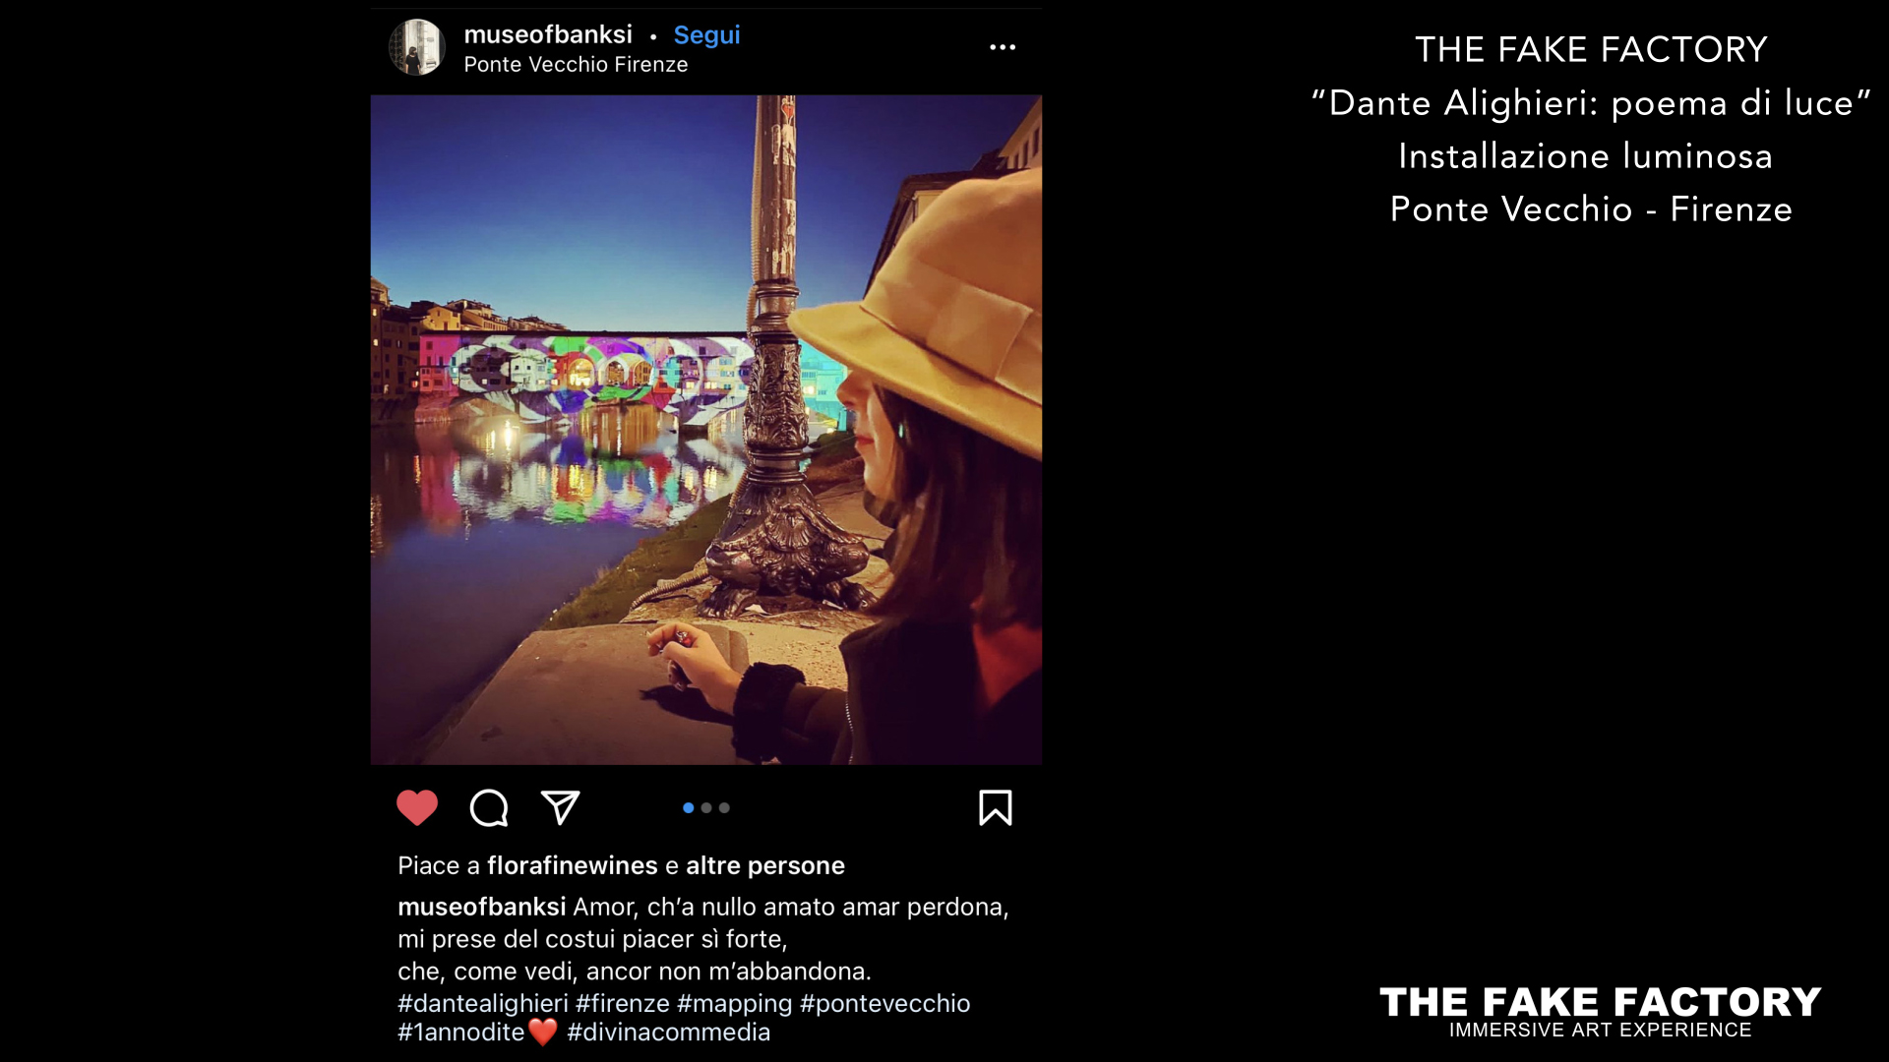This screenshot has width=1889, height=1062.
Task: Open the #divinacommedia hashtag
Action: click(669, 1032)
